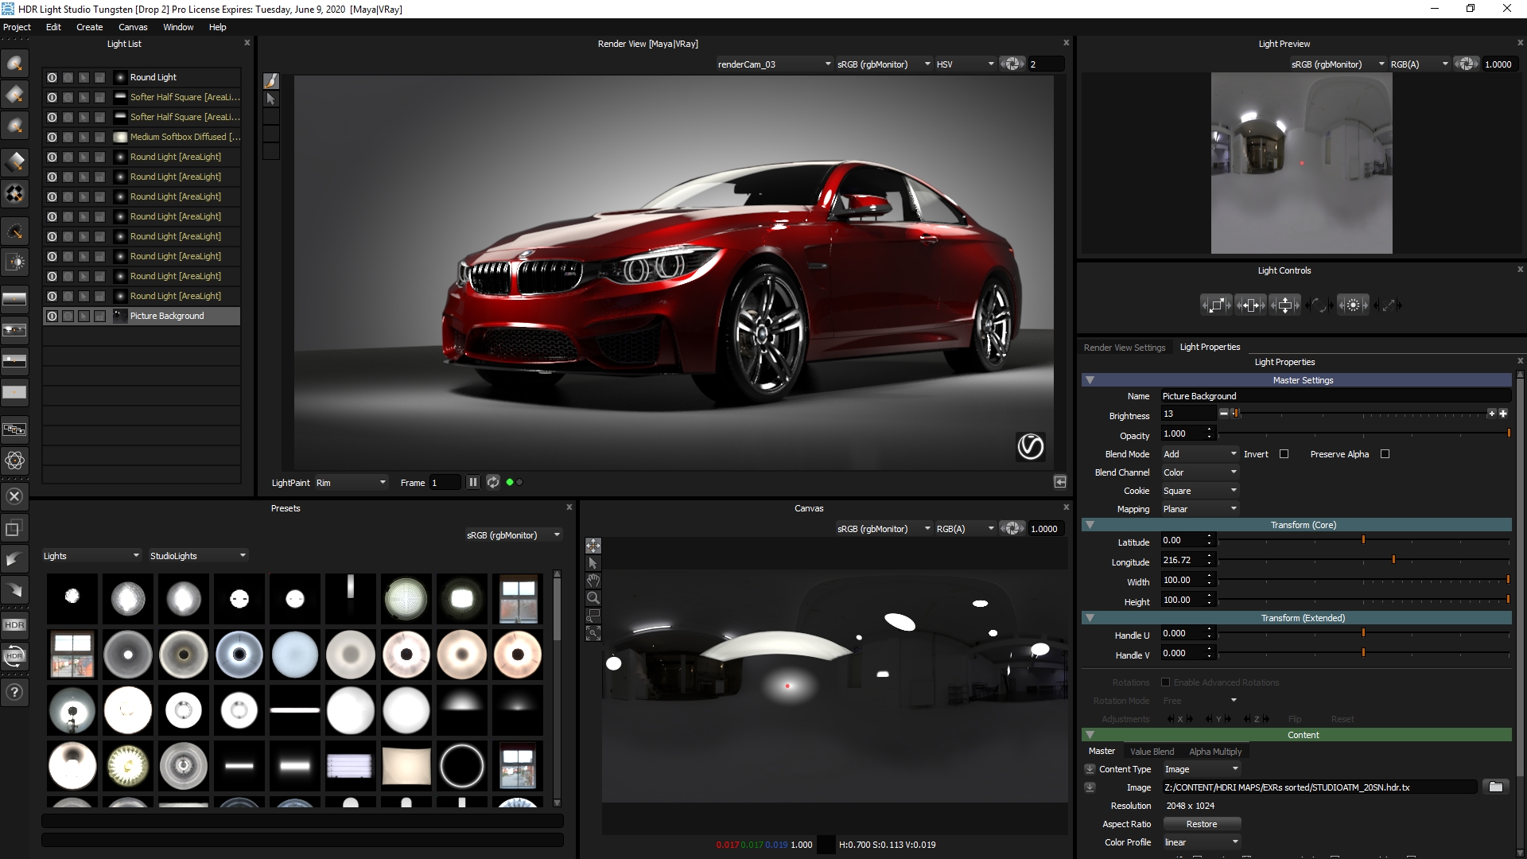This screenshot has height=859, width=1527.
Task: Click the scale control icon in Light Controls
Action: [x=1216, y=305]
